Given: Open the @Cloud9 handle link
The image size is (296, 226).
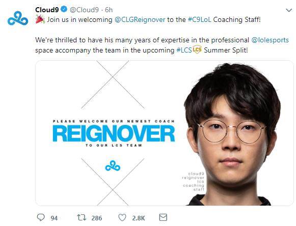Looking at the screenshot, I should [84, 10].
